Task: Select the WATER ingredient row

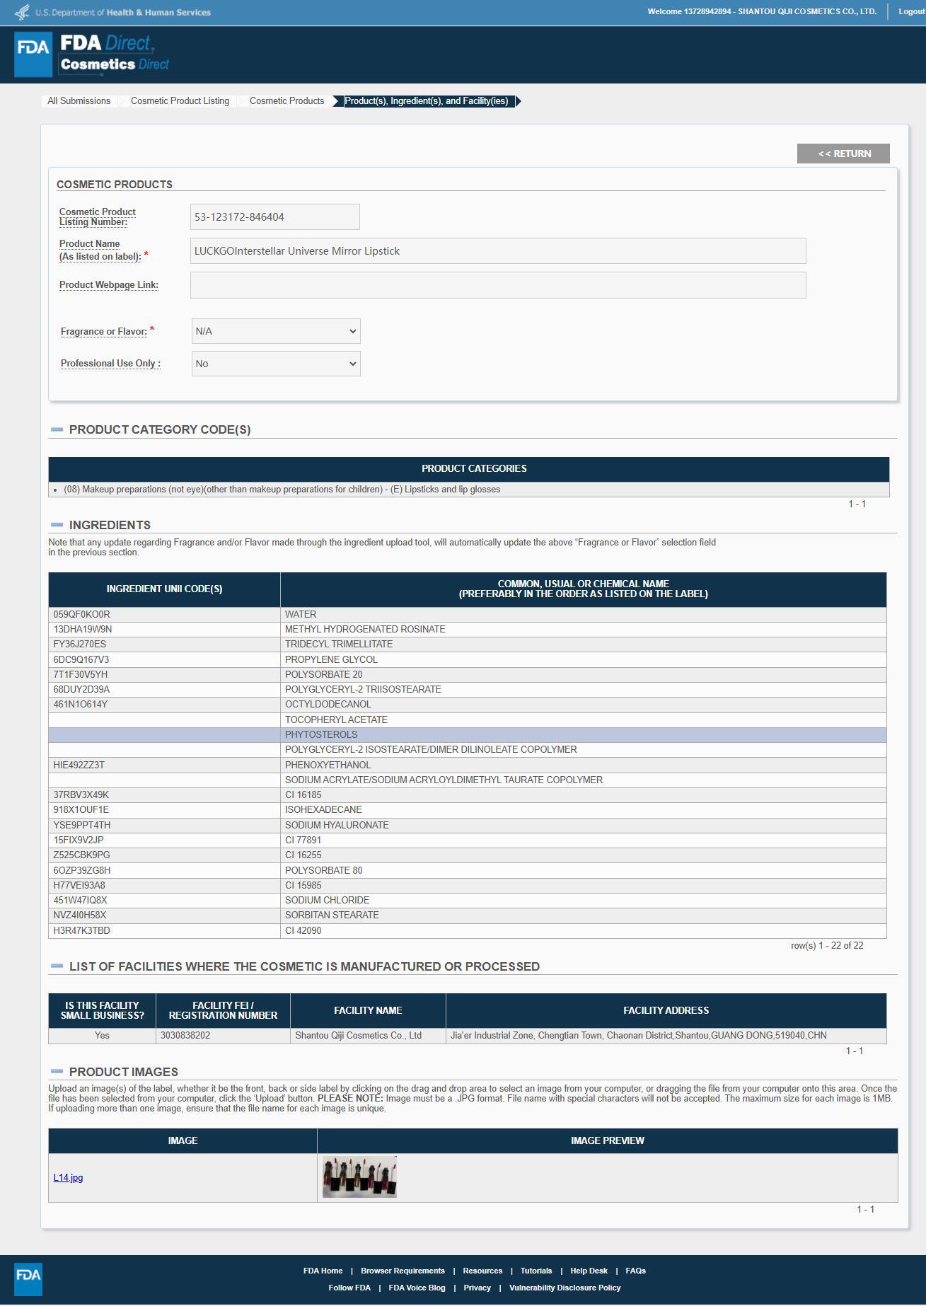Action: click(x=467, y=614)
